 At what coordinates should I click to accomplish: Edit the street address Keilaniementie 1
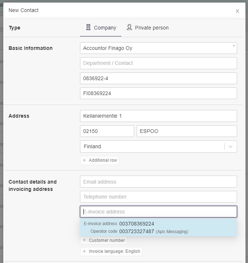tap(159, 116)
